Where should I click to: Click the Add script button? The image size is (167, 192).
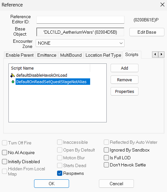(x=125, y=68)
